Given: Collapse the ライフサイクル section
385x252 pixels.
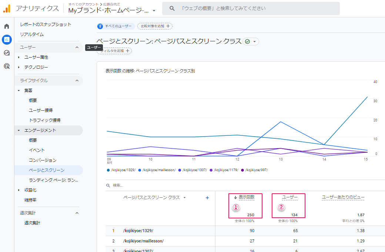Looking at the screenshot, I should tap(77, 80).
